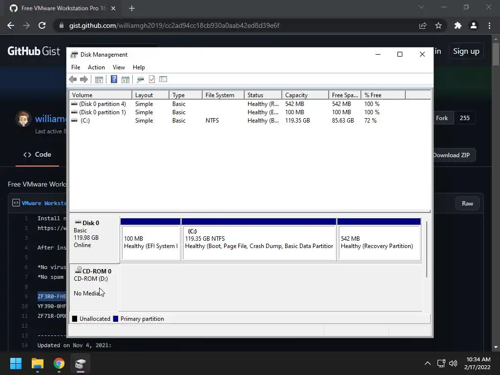Sort by Status column header
Viewport: 500px width, 375px height.
point(263,95)
